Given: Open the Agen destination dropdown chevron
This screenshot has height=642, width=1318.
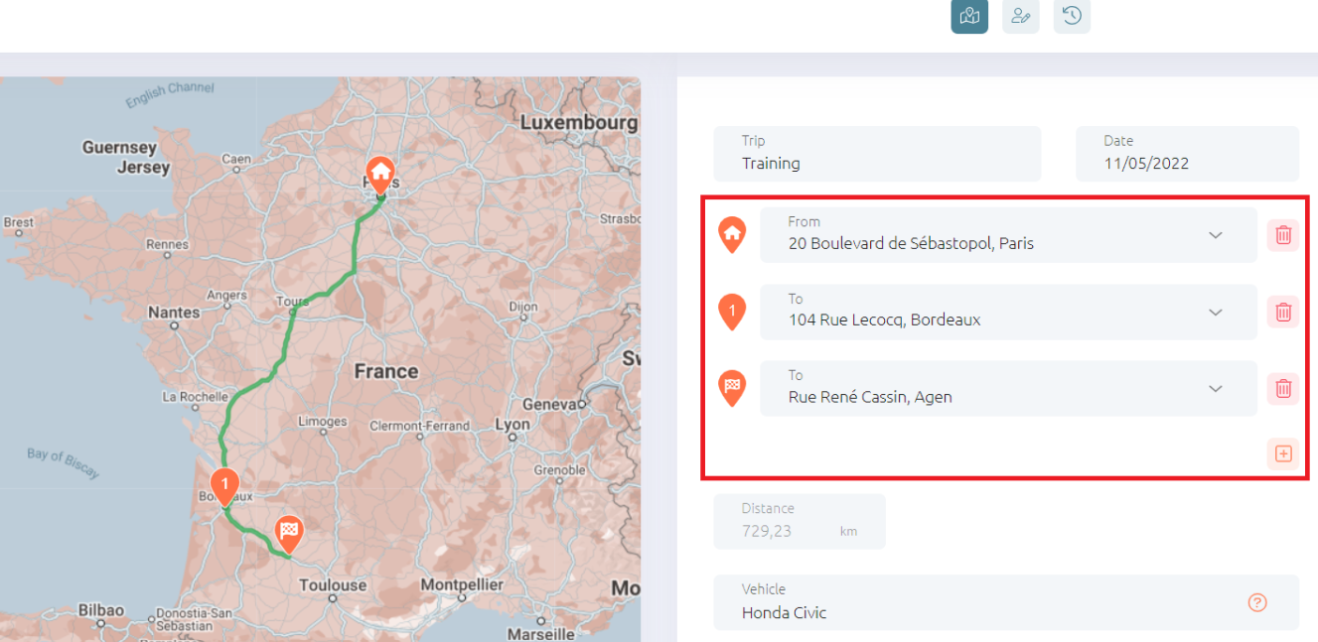Looking at the screenshot, I should 1216,388.
